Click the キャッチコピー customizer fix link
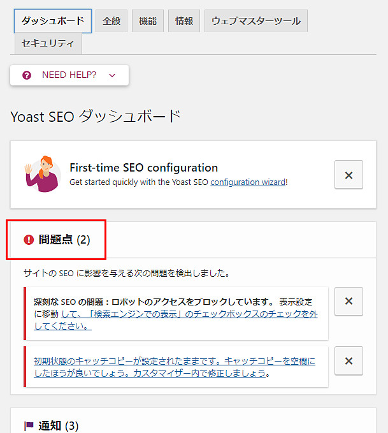The height and width of the screenshot is (433, 388). click(x=174, y=367)
